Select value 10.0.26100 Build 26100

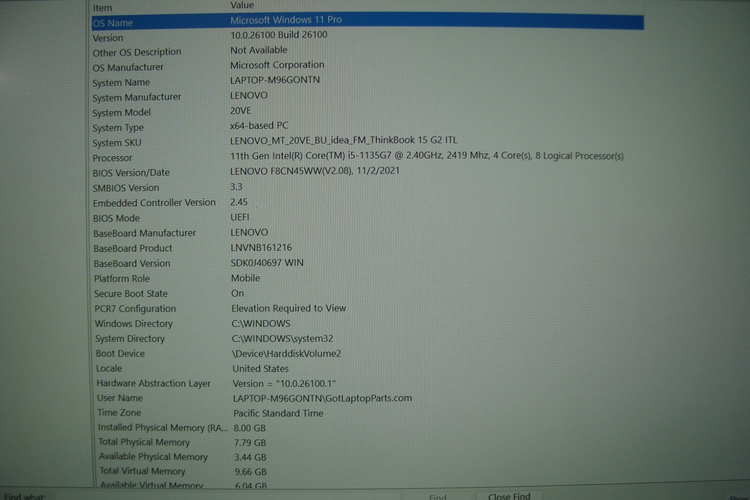(278, 35)
